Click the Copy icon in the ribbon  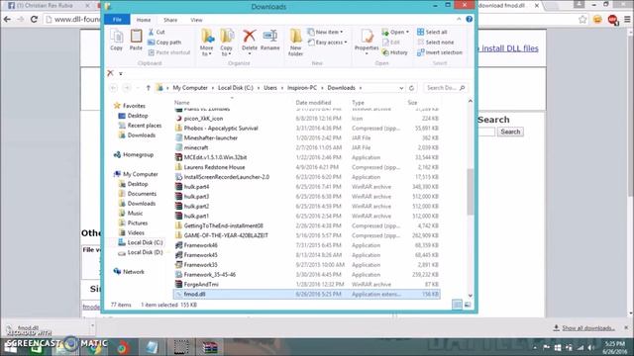click(117, 40)
